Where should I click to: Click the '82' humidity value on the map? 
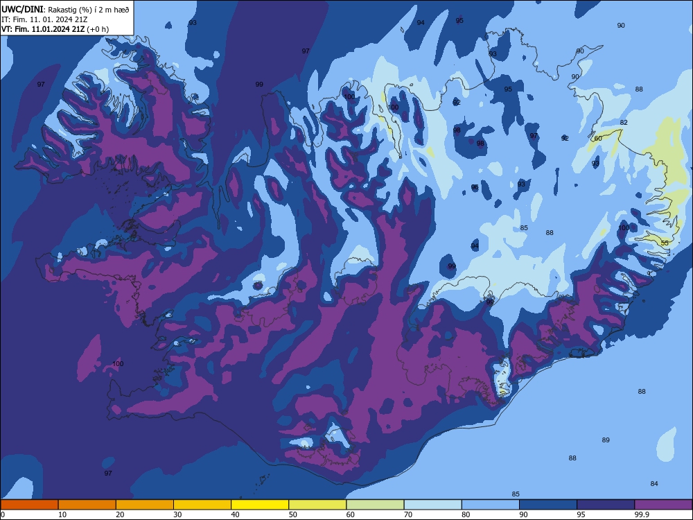(x=624, y=123)
